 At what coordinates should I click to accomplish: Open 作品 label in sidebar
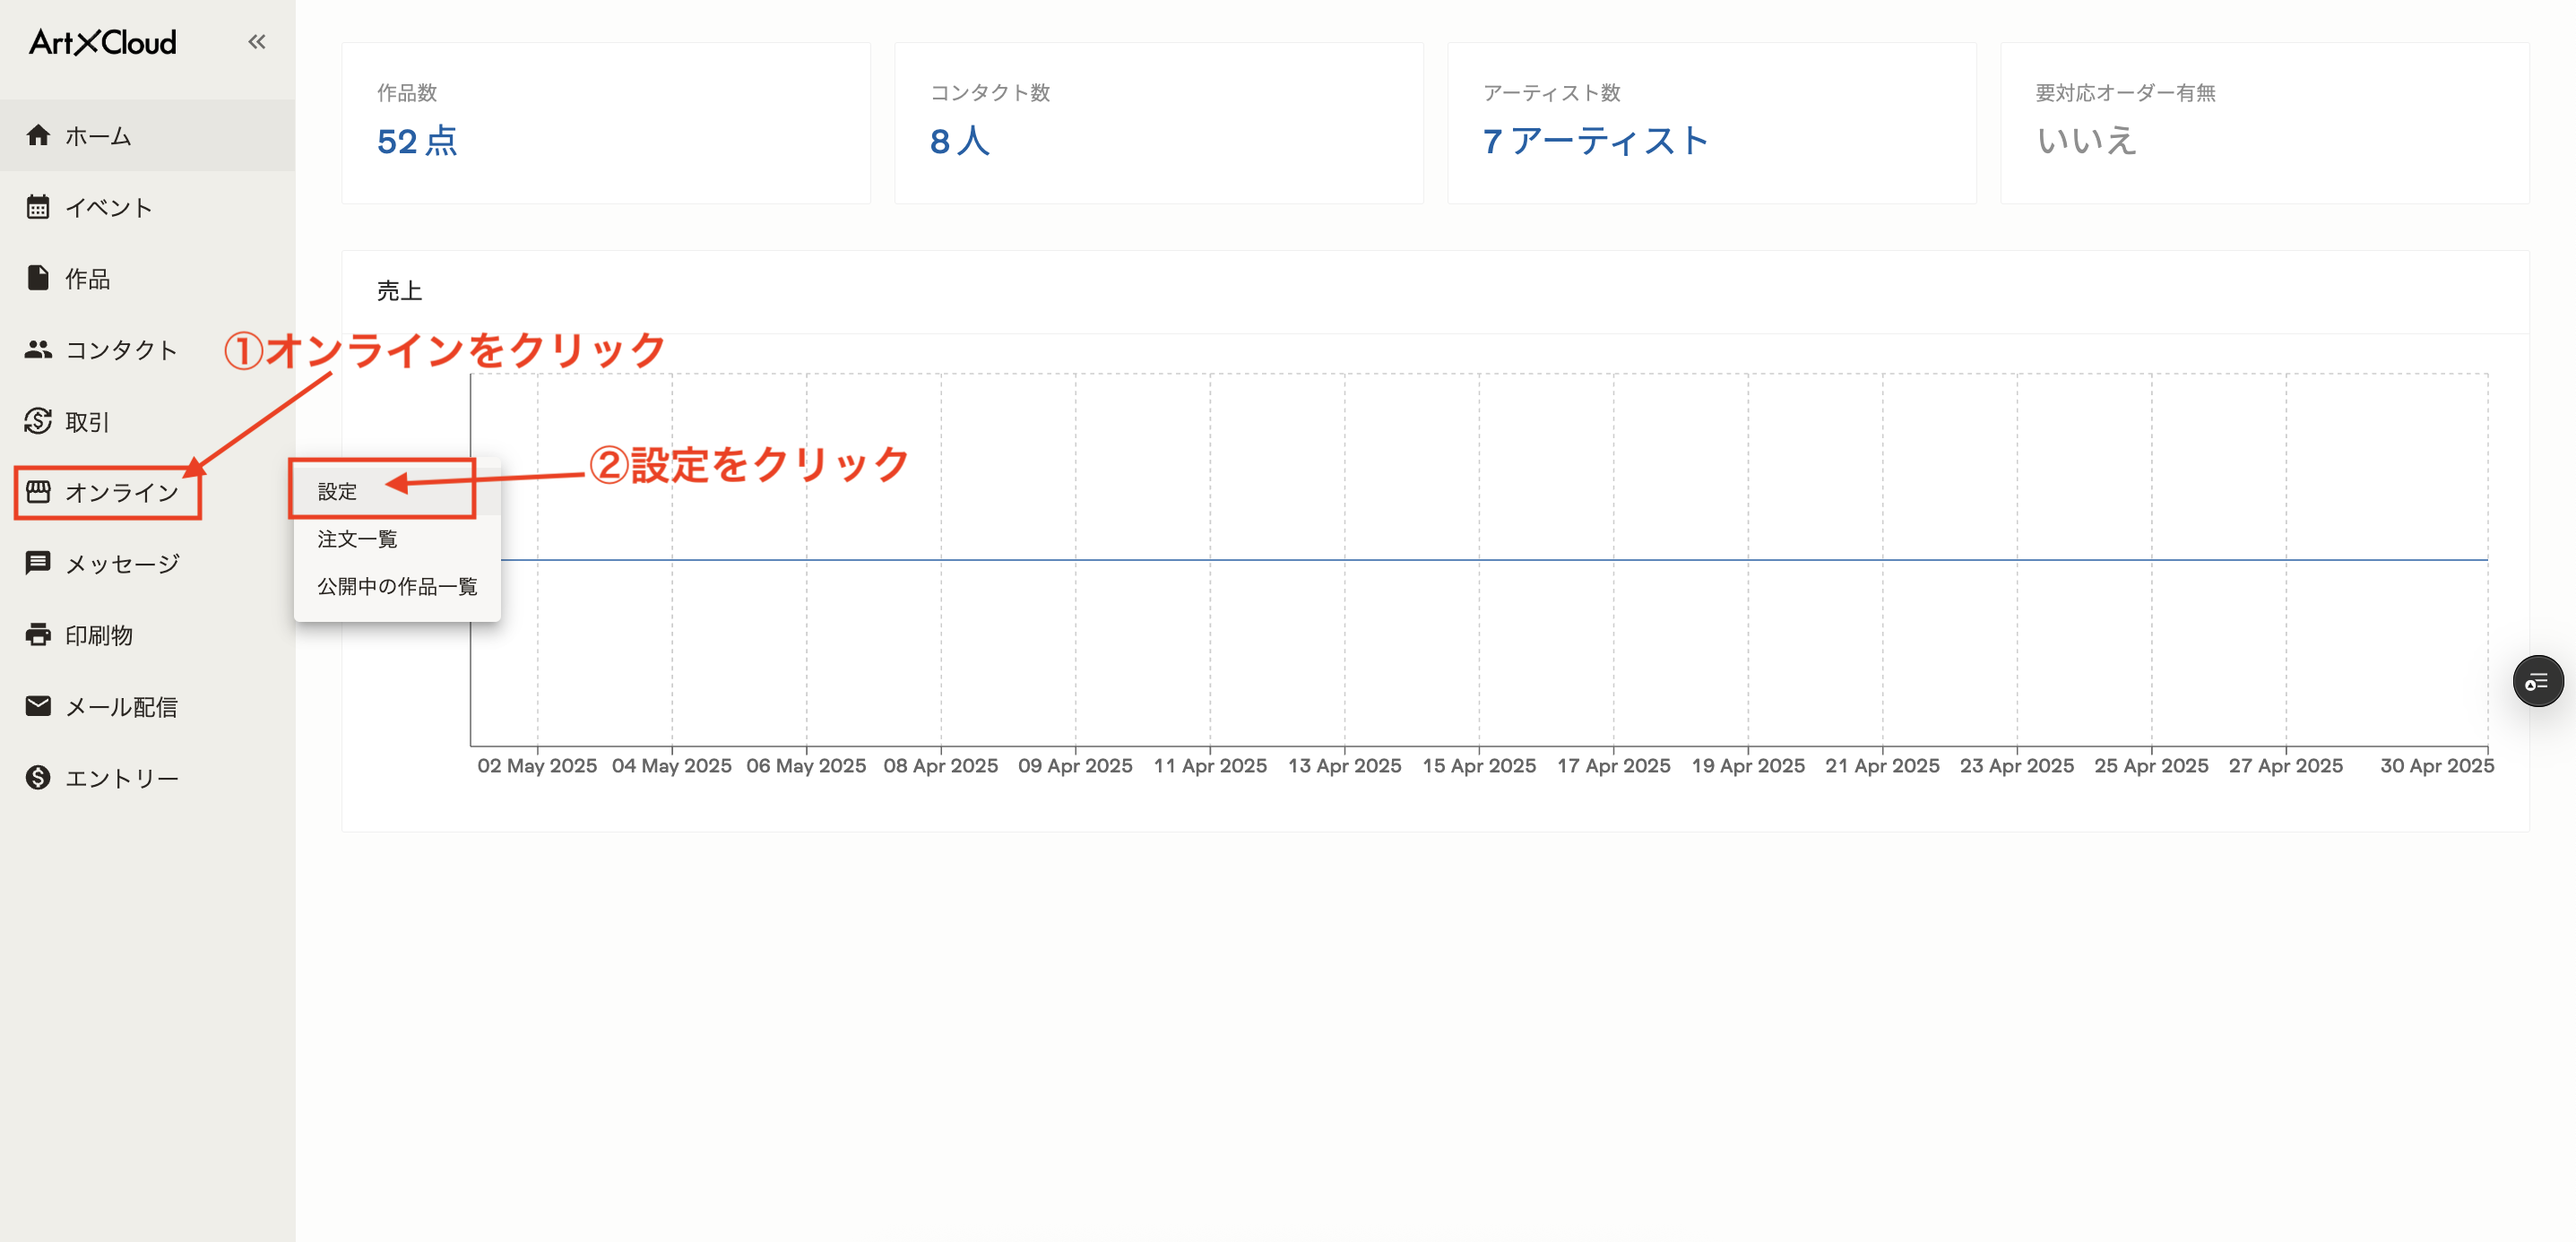click(x=88, y=279)
